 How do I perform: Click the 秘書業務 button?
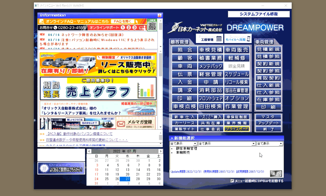pos(211,58)
